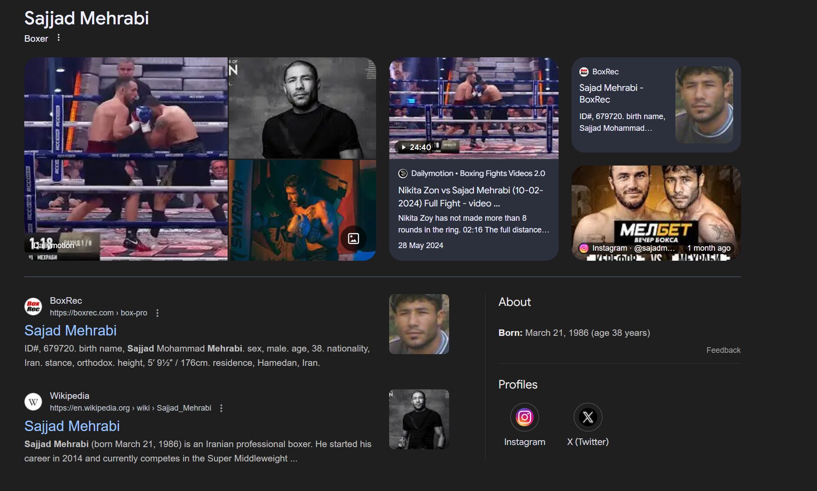Viewport: 817px width, 491px height.
Task: Open the Sajad Mehrabi BoxRec result link
Action: pyautogui.click(x=70, y=331)
